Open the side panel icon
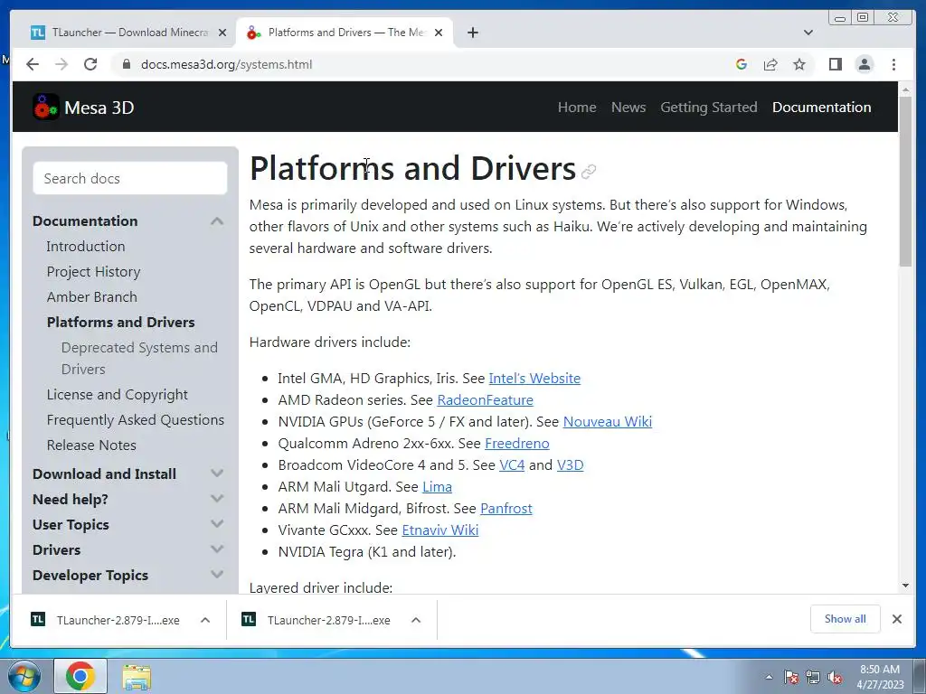This screenshot has width=926, height=694. tap(835, 64)
